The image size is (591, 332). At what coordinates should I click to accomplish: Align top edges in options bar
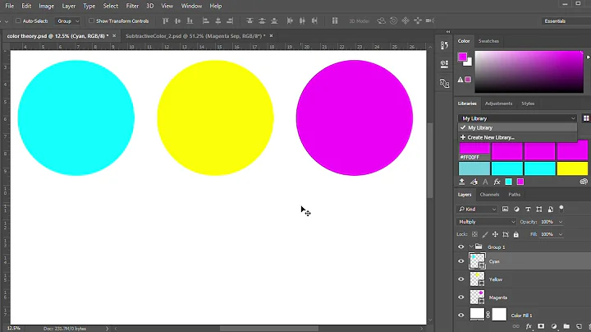pyautogui.click(x=166, y=21)
